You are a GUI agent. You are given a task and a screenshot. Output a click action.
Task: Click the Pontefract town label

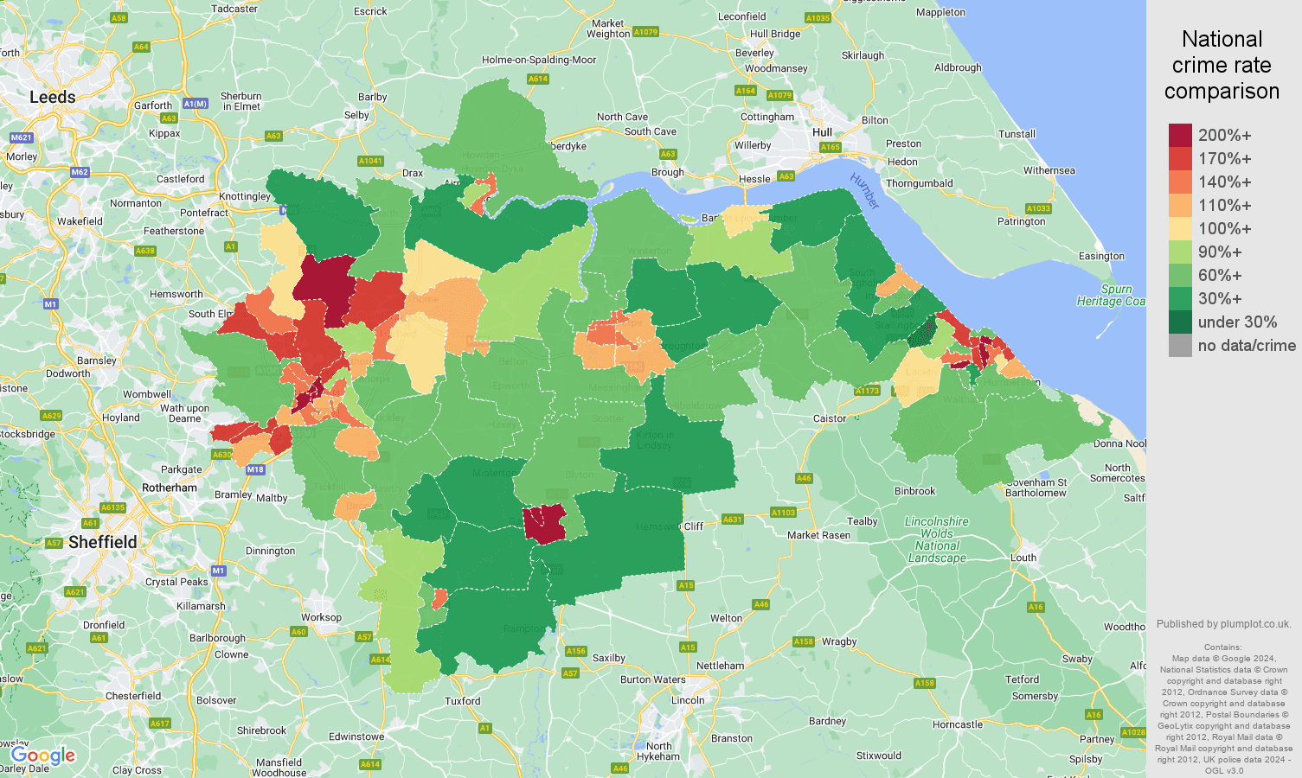coord(204,213)
